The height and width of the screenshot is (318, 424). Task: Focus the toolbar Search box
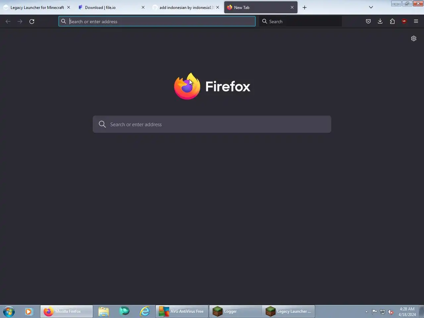[300, 22]
